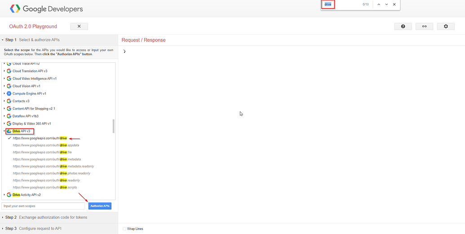Viewport: 465px width, 234px height.
Task: Click the X button beside OAuth 2.0 Playground
Action: pos(79,26)
